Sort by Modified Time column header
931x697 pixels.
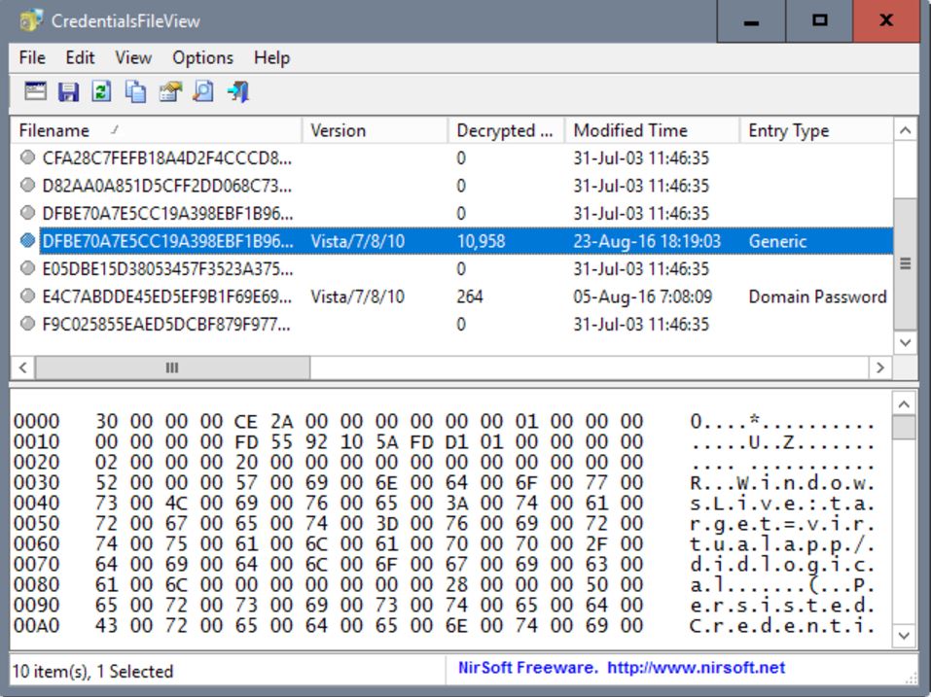tap(650, 130)
